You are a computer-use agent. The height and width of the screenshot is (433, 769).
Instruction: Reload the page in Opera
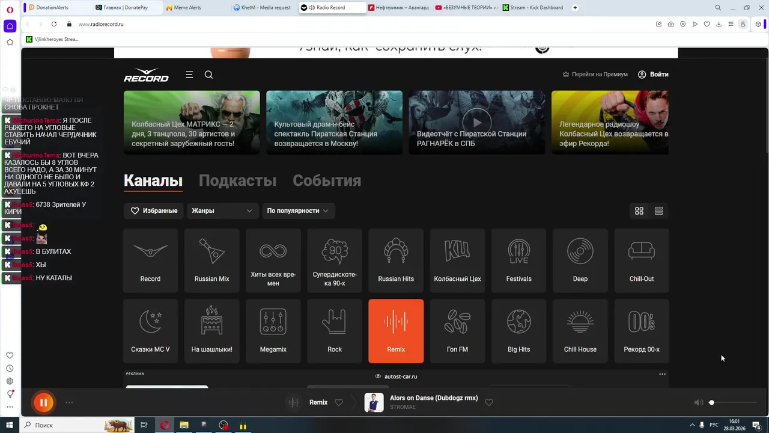(x=54, y=24)
